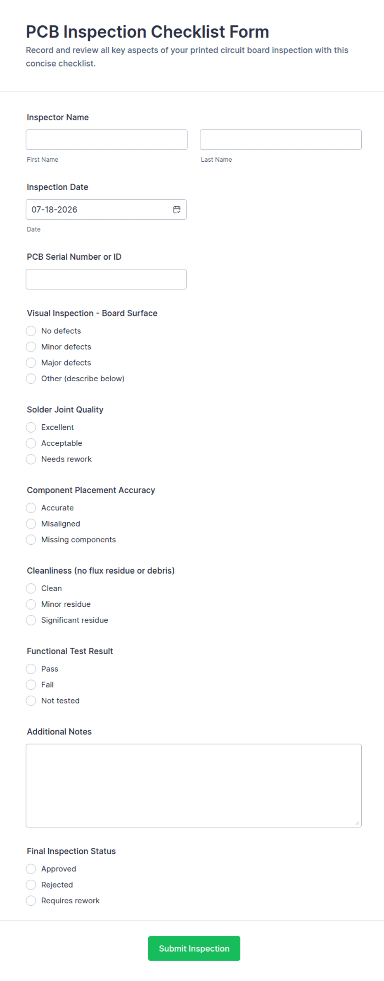Focus the PCB Serial Number field
Viewport: 384px width, 981px height.
(x=106, y=279)
